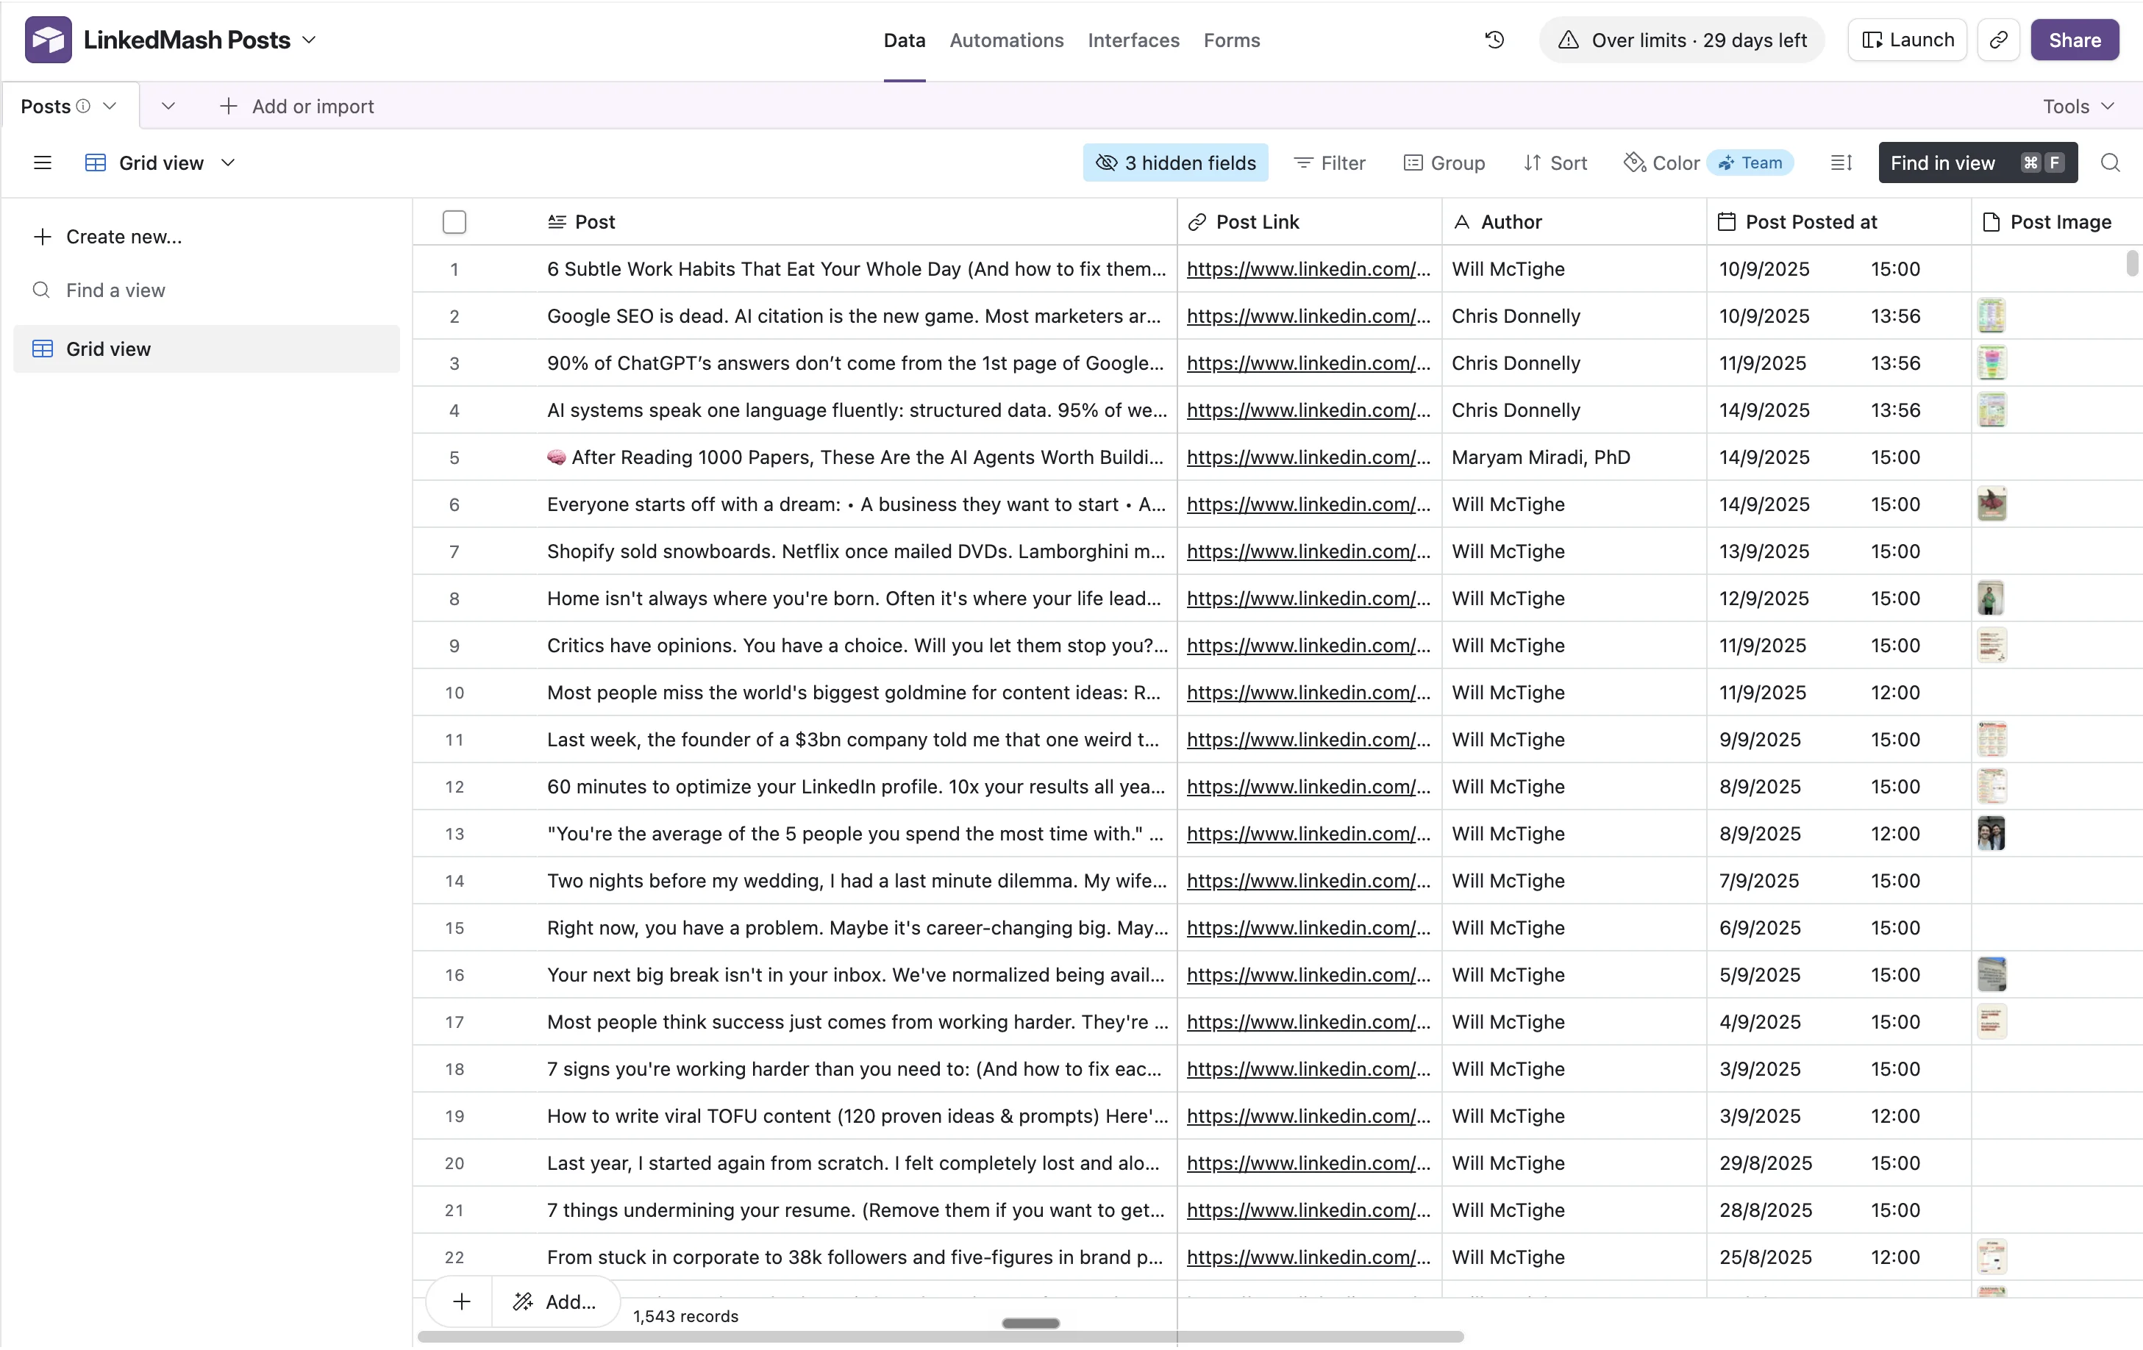Click the Author column text icon
Viewport: 2143px width, 1350px height.
coord(1461,221)
